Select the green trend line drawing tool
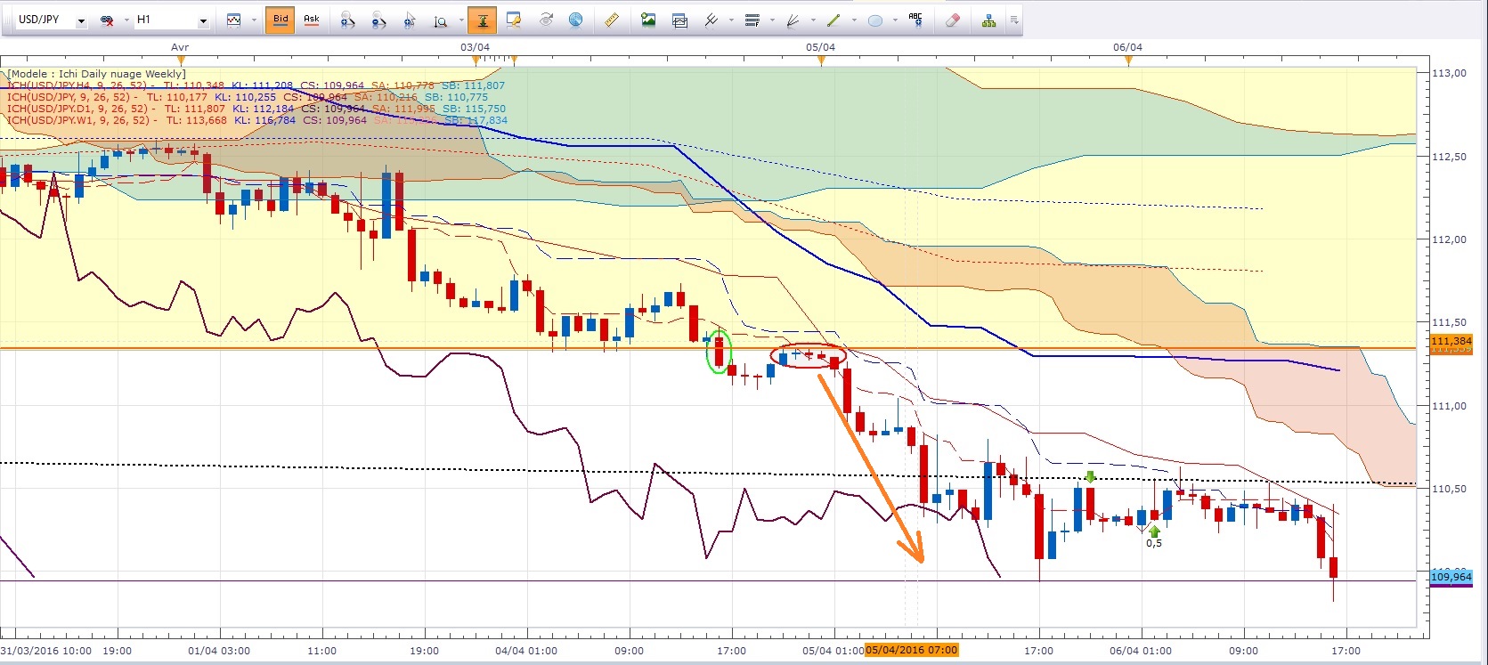Image resolution: width=1488 pixels, height=665 pixels. (833, 20)
